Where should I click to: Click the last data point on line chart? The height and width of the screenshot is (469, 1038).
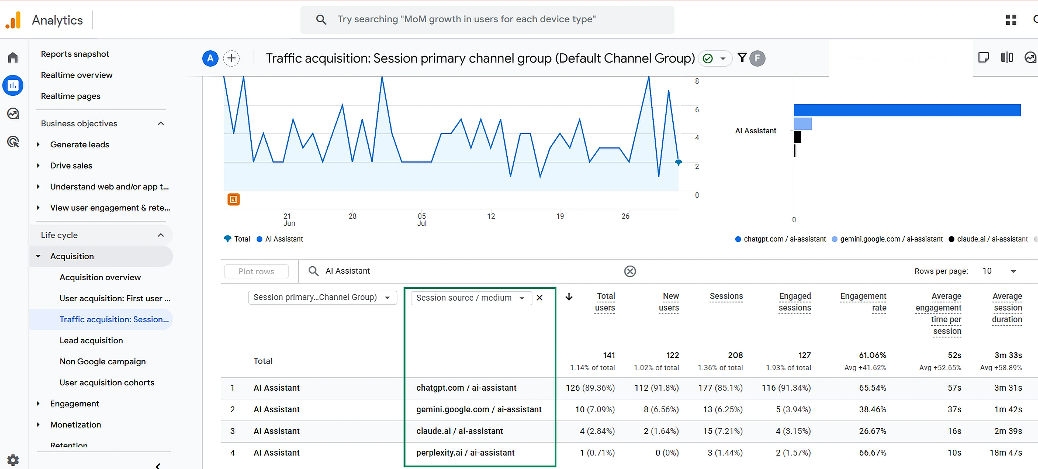coord(678,162)
